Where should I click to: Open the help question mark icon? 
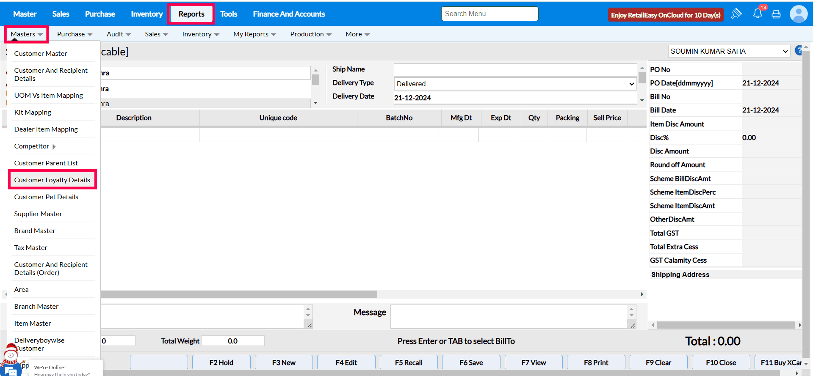point(799,51)
